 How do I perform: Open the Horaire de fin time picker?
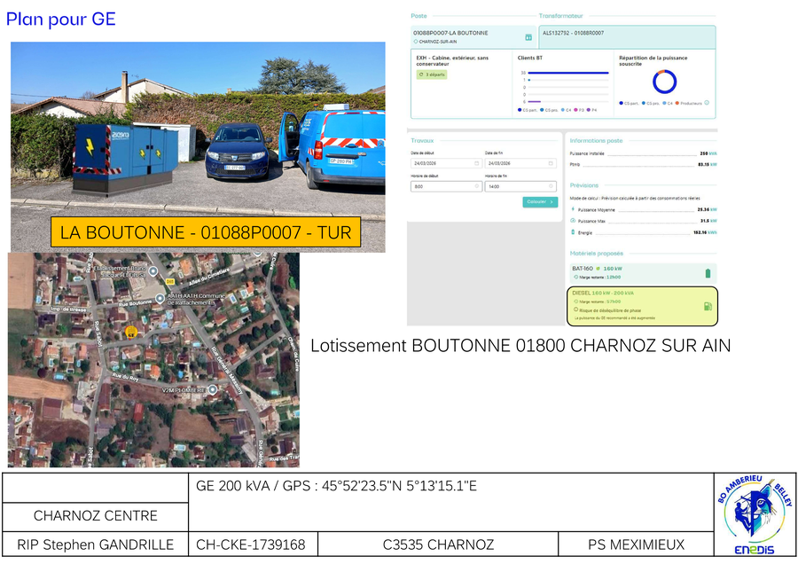pyautogui.click(x=552, y=186)
